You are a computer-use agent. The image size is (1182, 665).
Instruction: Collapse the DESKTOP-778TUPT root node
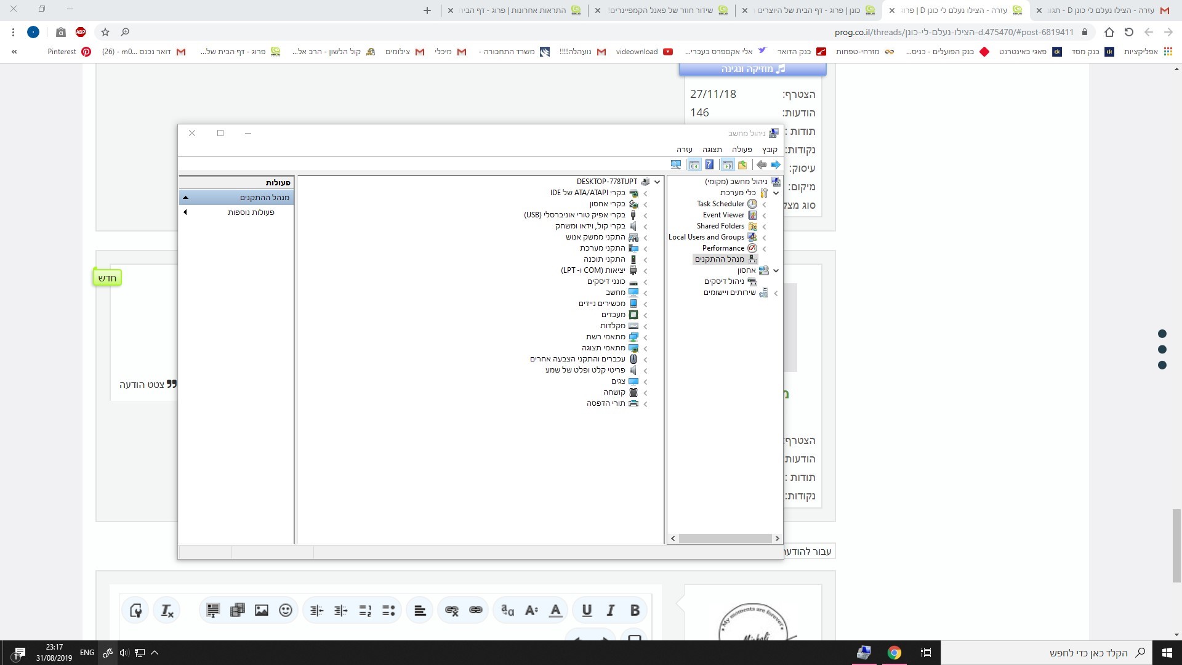tap(657, 182)
